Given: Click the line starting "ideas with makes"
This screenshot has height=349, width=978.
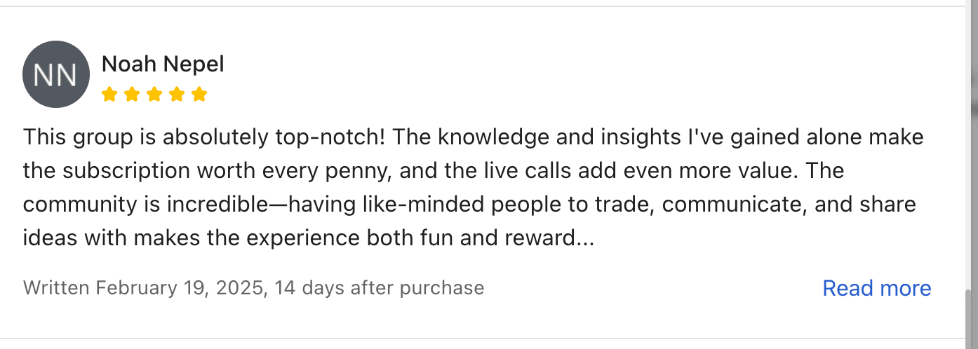Looking at the screenshot, I should (309, 239).
